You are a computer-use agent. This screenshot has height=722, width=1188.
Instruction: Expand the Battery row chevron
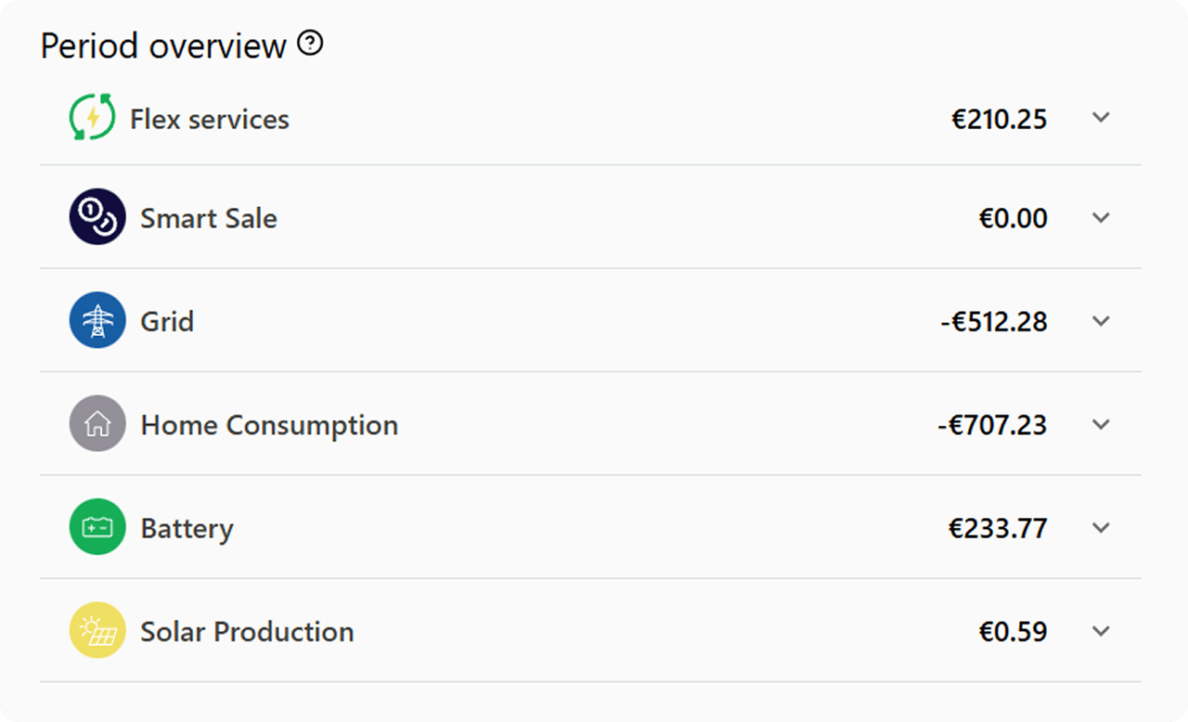coord(1101,528)
